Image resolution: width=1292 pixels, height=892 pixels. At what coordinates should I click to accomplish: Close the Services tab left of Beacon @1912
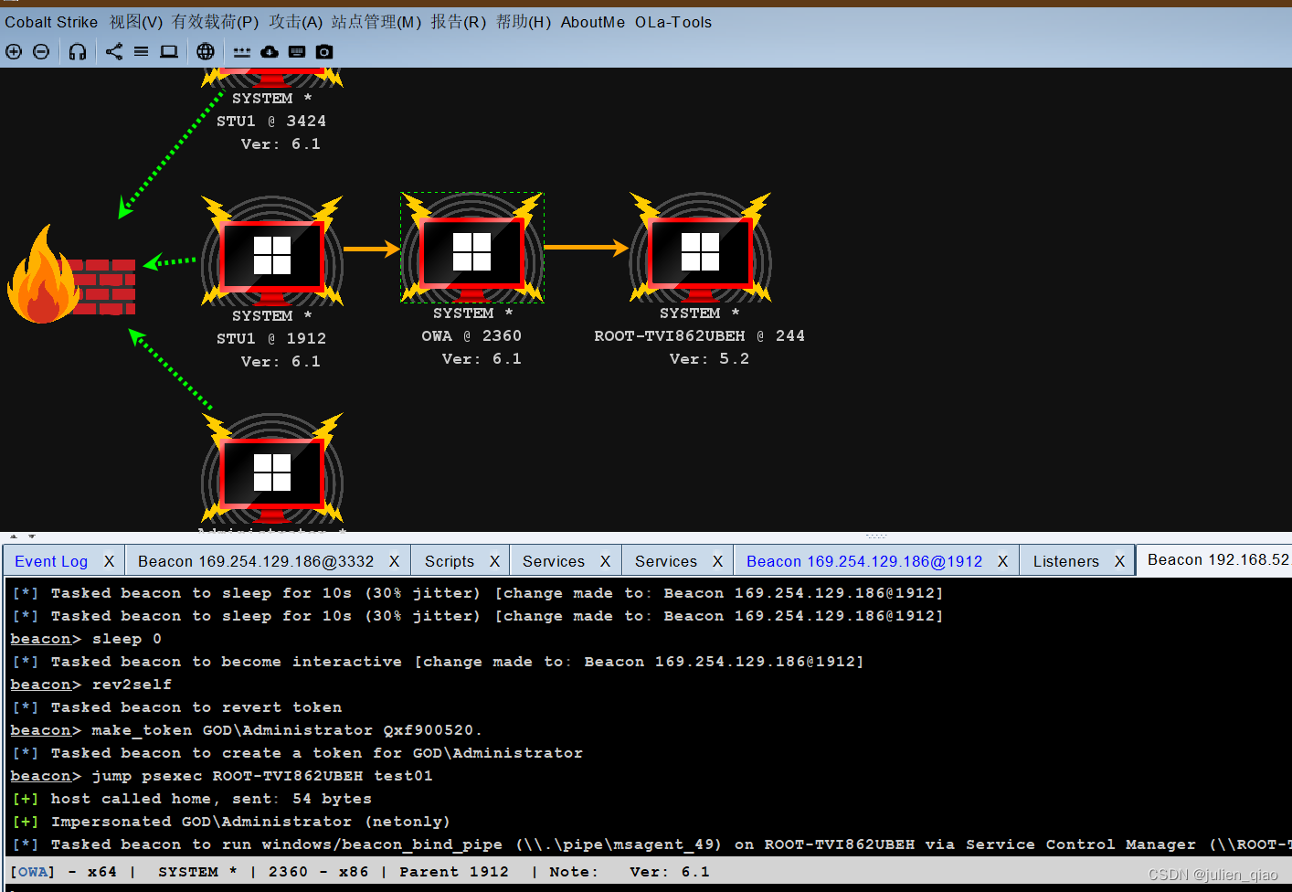pyautogui.click(x=717, y=561)
